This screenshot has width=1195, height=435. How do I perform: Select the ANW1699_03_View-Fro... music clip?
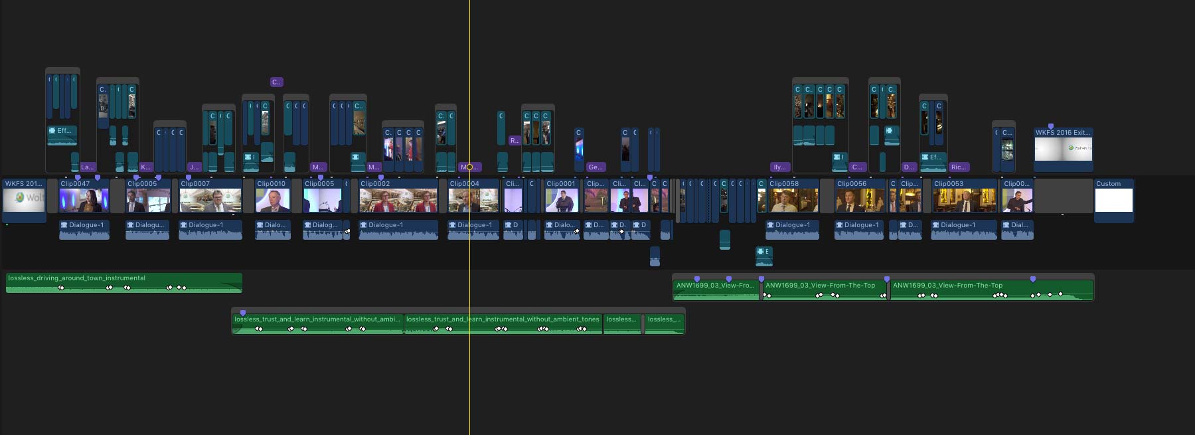(x=716, y=290)
